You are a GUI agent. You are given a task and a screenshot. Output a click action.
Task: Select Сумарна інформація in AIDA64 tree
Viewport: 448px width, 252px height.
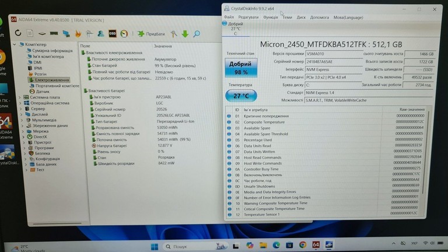click(x=52, y=51)
